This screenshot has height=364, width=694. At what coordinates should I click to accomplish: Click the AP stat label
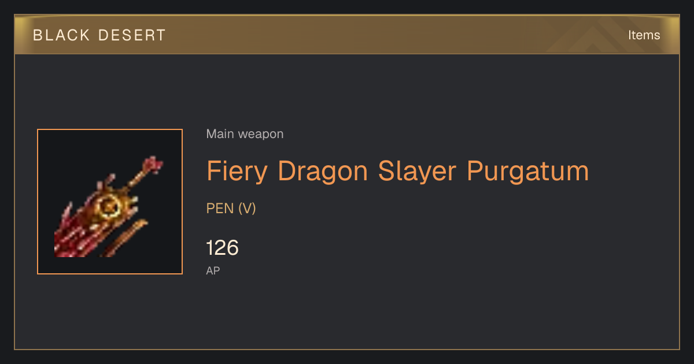pyautogui.click(x=213, y=270)
